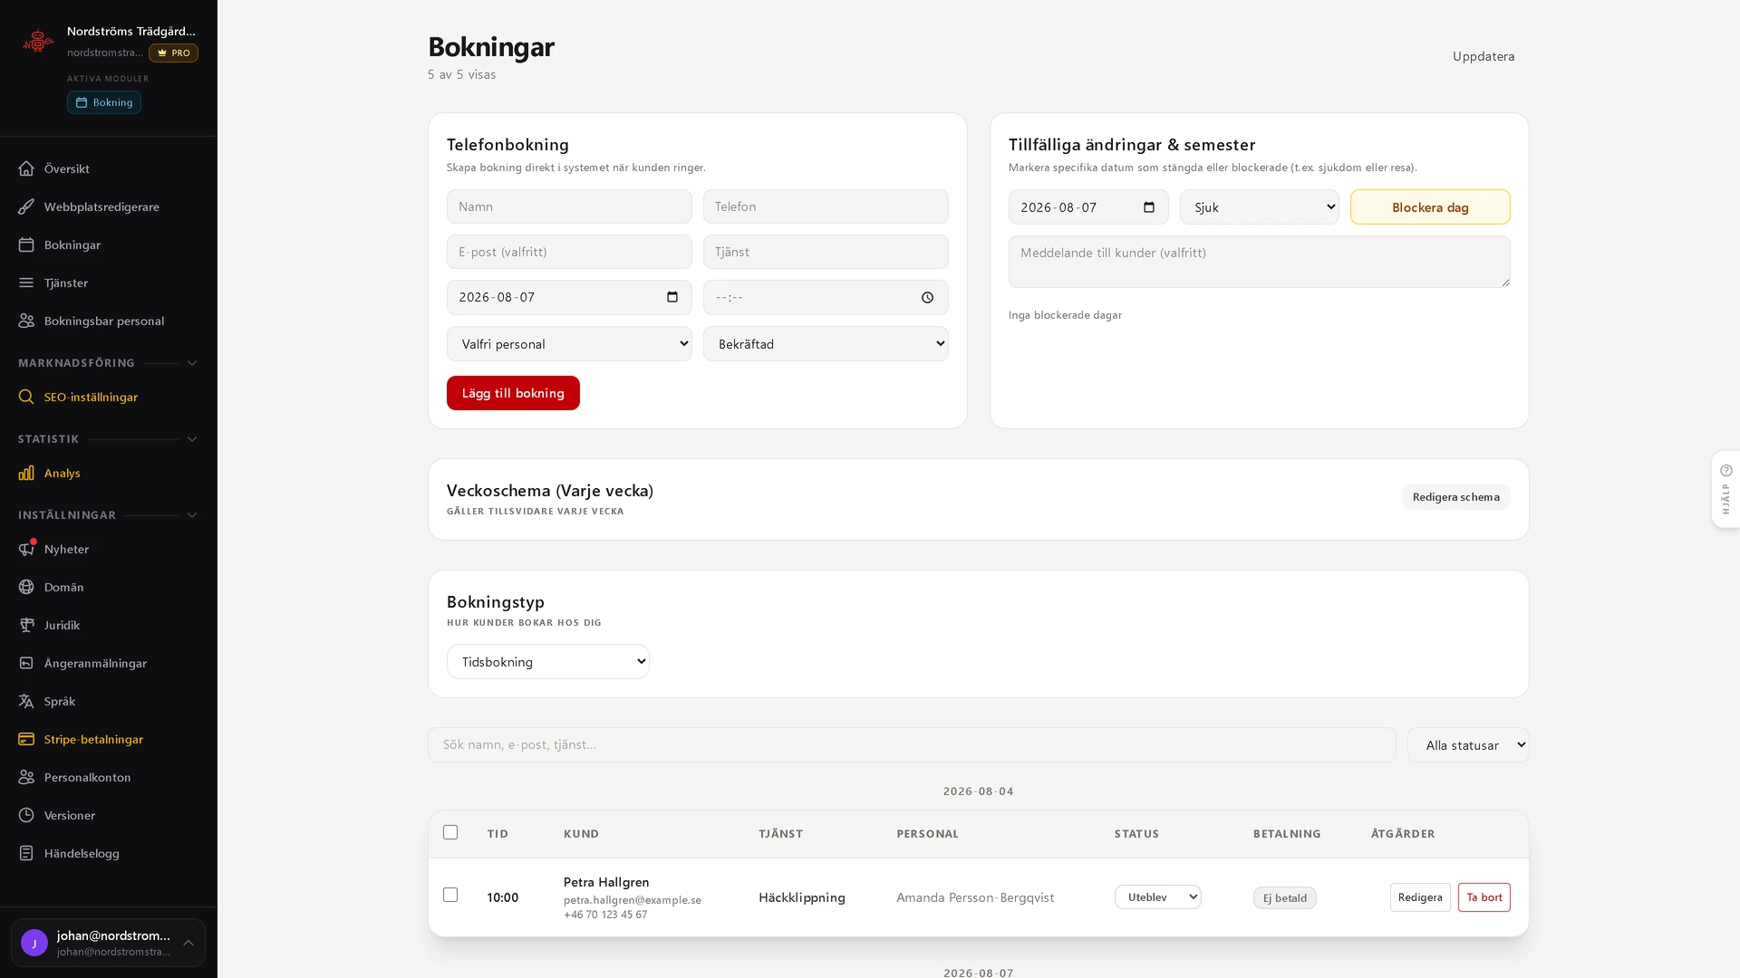Viewport: 1740px width, 978px height.
Task: Click the Domän globe icon
Action: (26, 587)
